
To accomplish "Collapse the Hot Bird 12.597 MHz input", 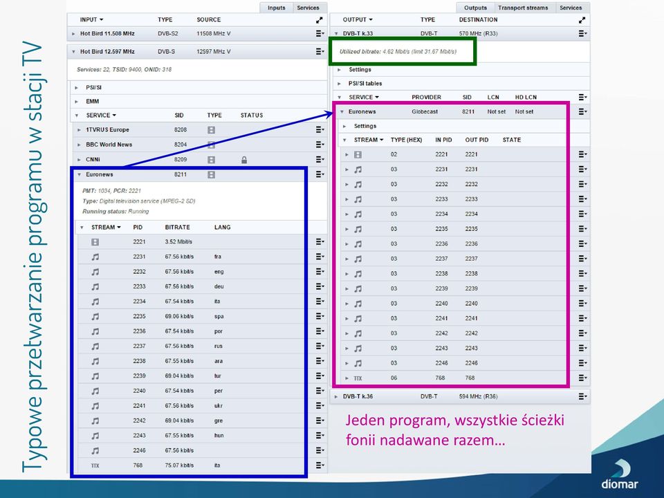I will 73,52.
